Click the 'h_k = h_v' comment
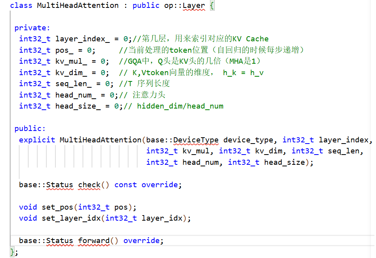The width and height of the screenshot is (376, 258). (243, 73)
